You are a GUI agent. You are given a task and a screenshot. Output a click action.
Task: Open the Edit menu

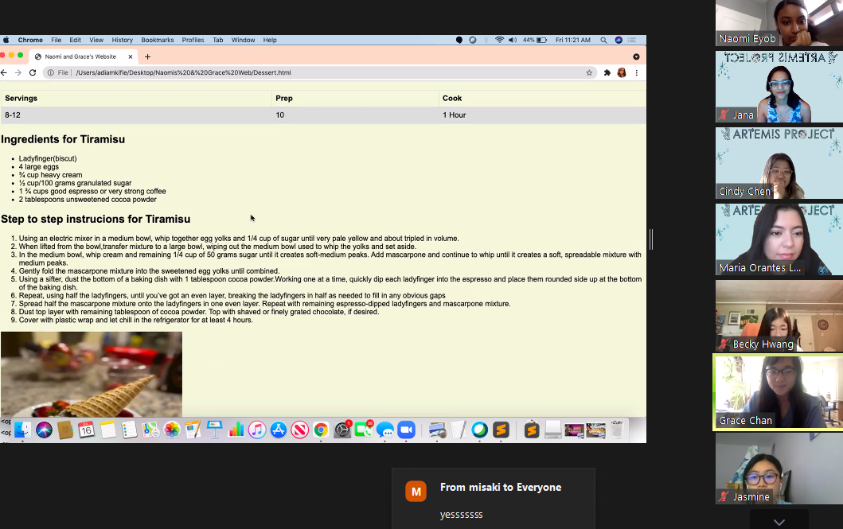[76, 40]
